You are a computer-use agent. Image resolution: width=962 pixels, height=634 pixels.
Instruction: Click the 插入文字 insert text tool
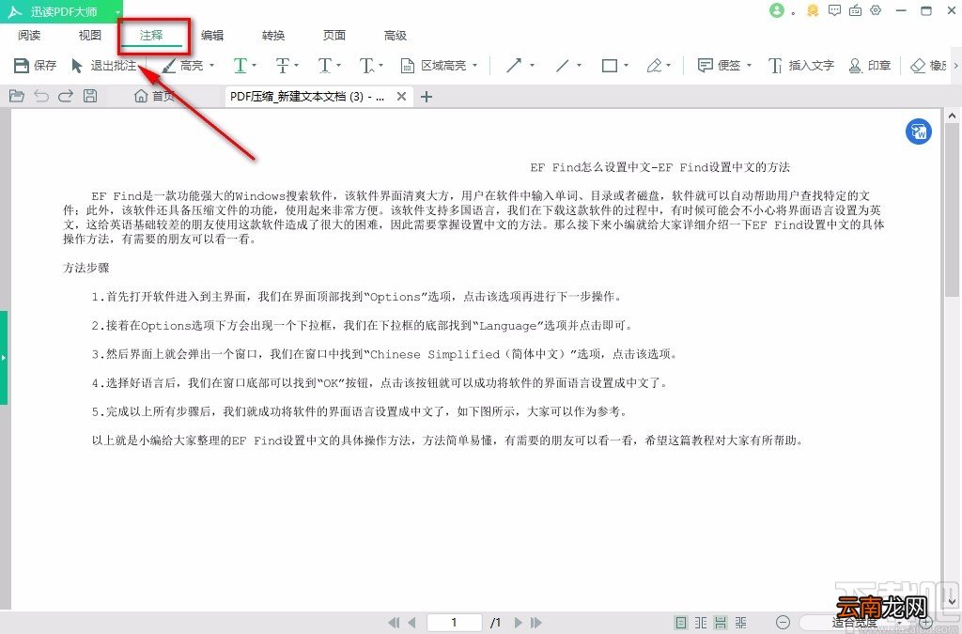pos(801,65)
